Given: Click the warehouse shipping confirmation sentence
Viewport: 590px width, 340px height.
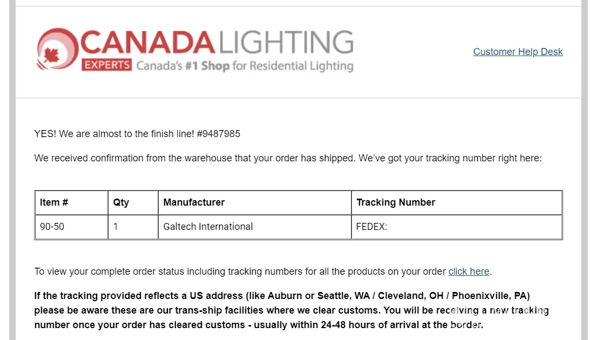Looking at the screenshot, I should [287, 158].
